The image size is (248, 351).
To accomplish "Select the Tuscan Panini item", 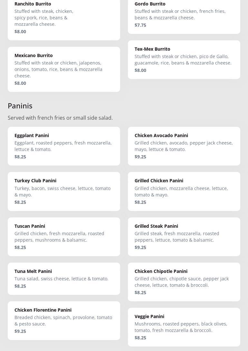I will [64, 236].
